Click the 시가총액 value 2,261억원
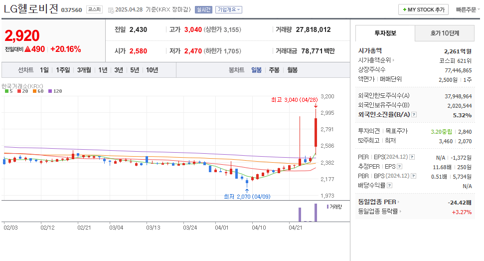Screen dimensions: 484x261 tap(458, 51)
